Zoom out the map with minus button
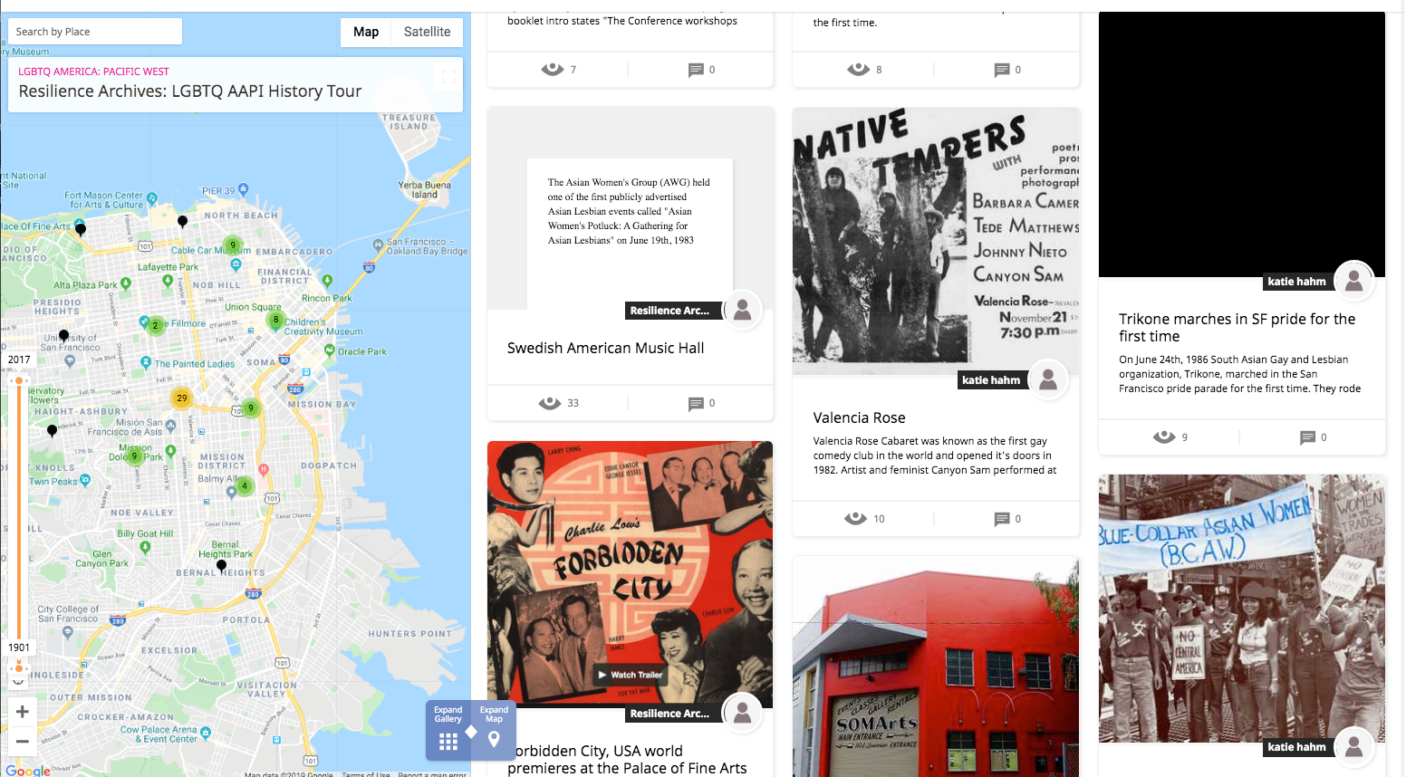Image resolution: width=1406 pixels, height=777 pixels. [23, 741]
